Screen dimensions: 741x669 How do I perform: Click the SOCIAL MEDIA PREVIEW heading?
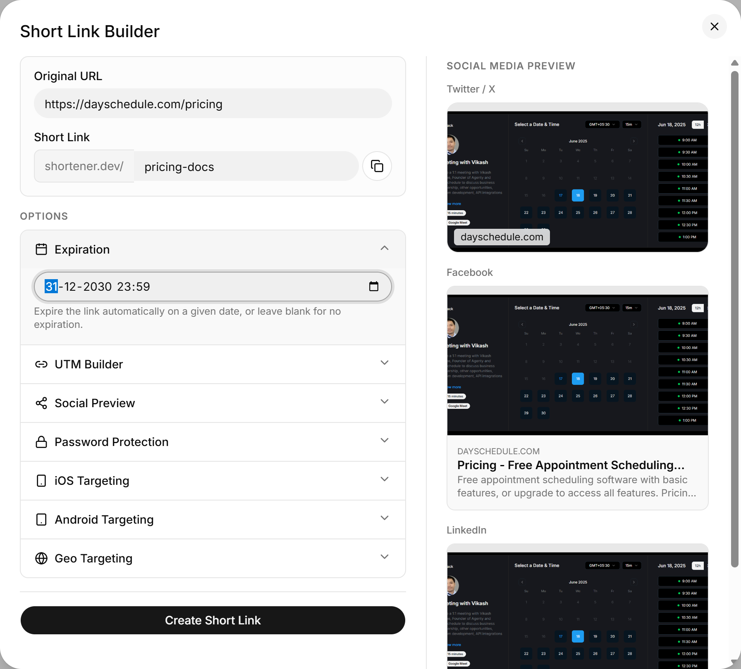(511, 66)
